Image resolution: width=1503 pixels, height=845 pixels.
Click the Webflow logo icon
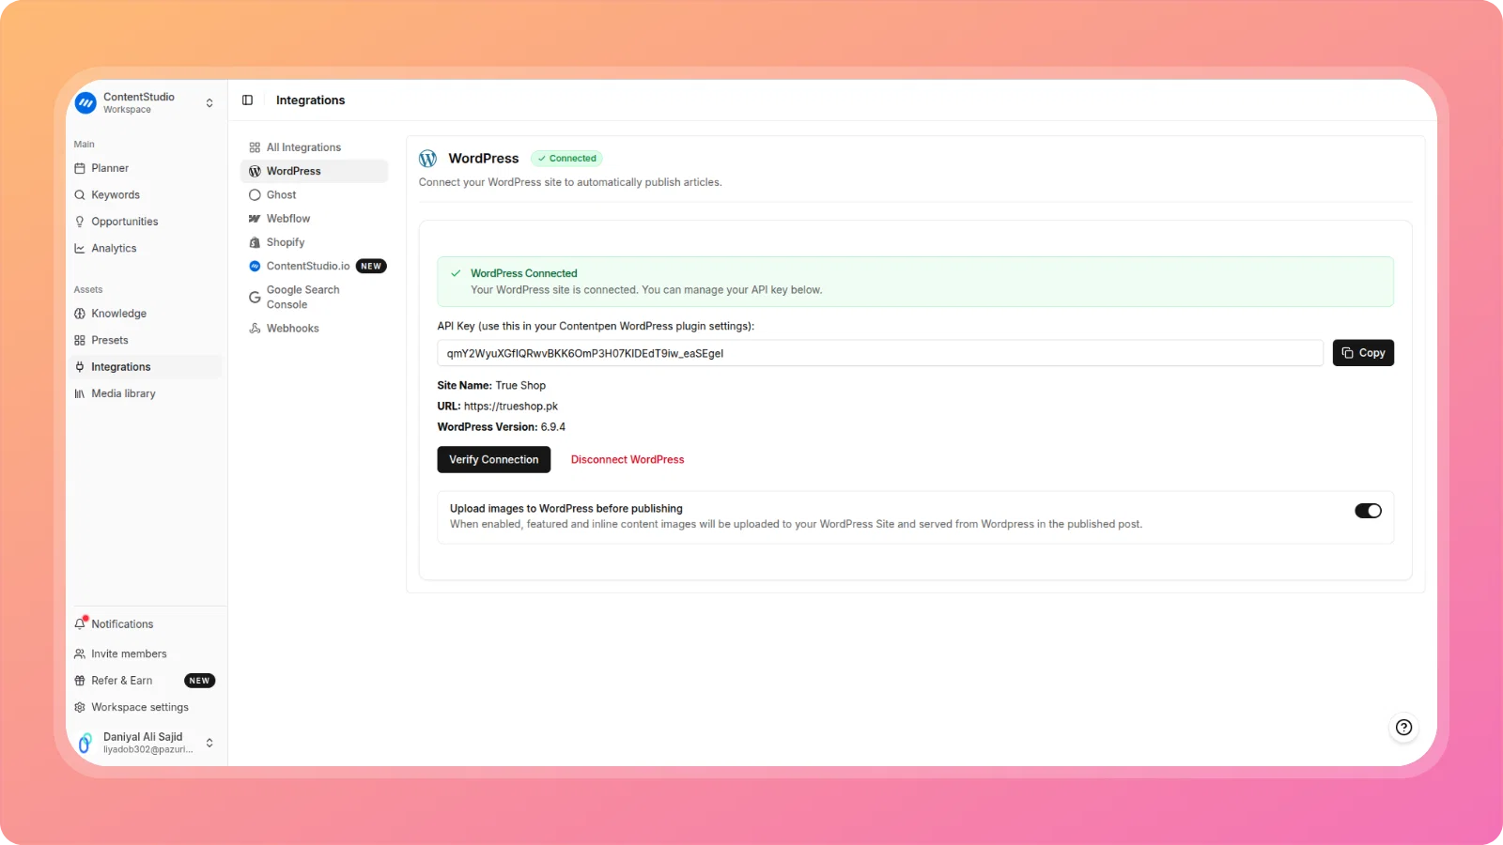[255, 219]
